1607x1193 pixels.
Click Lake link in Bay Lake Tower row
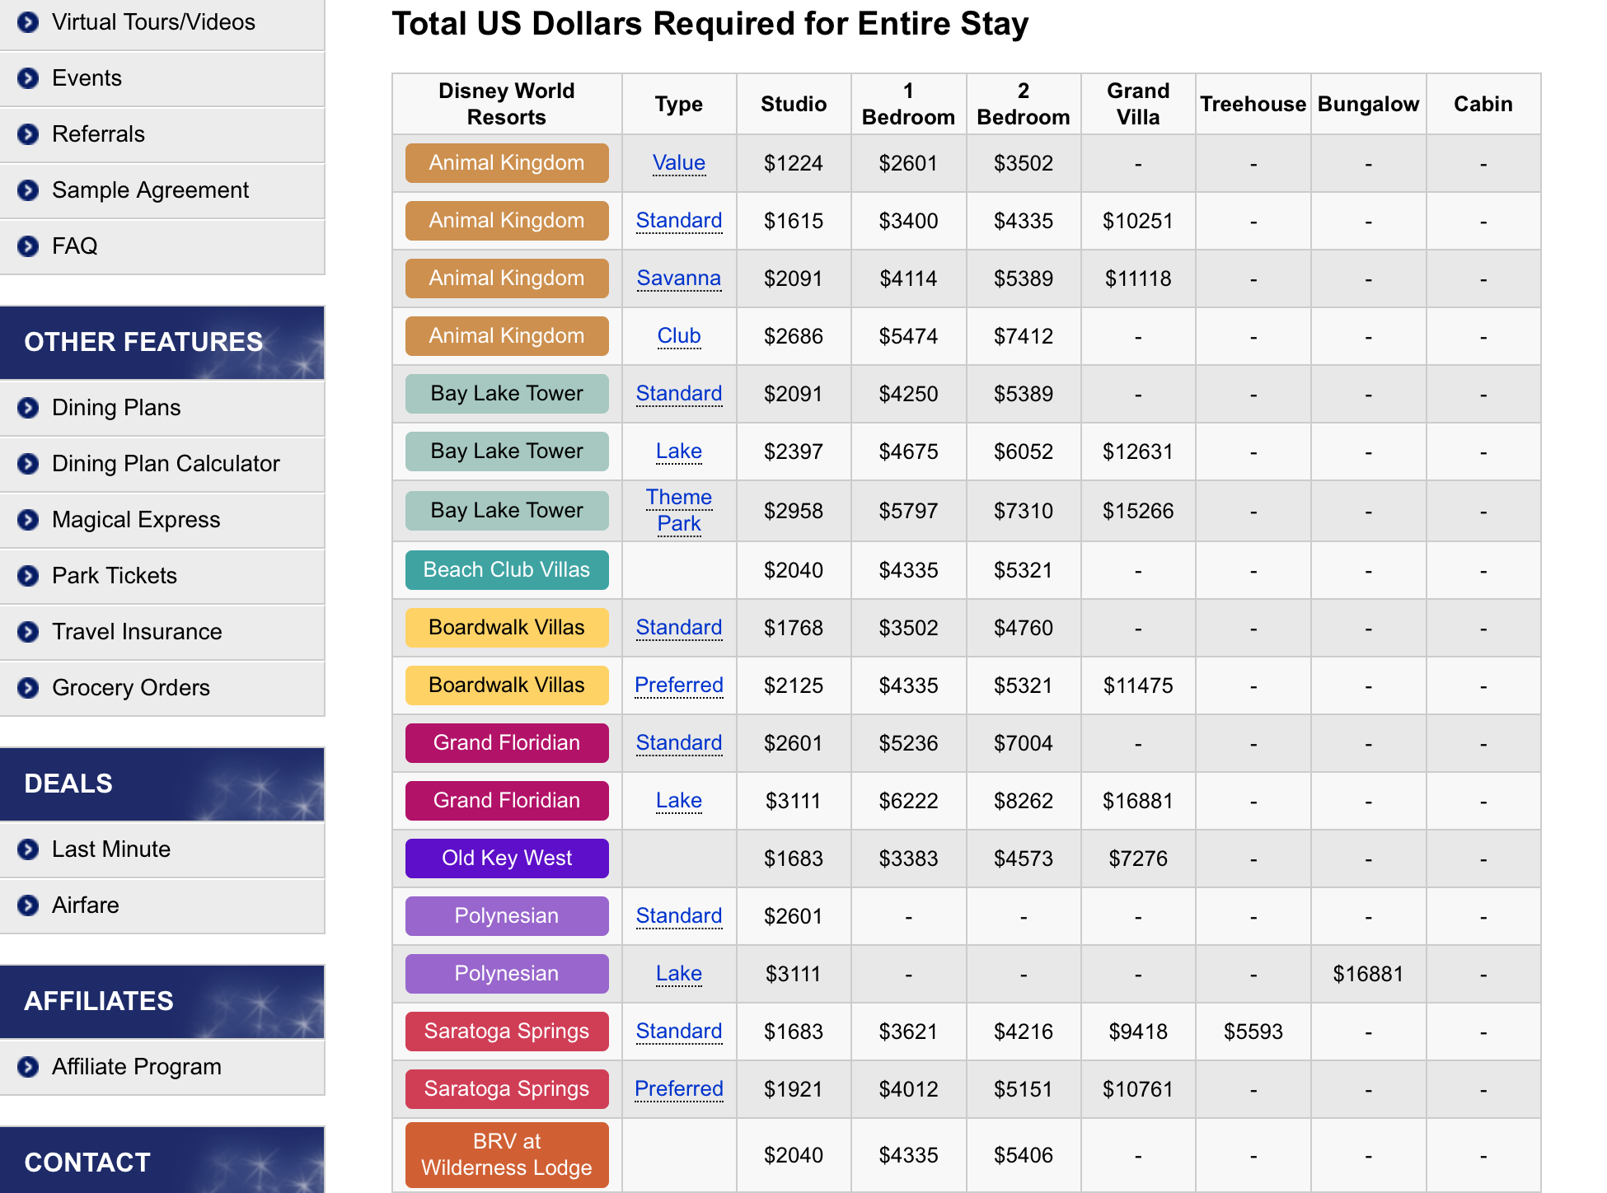[679, 451]
